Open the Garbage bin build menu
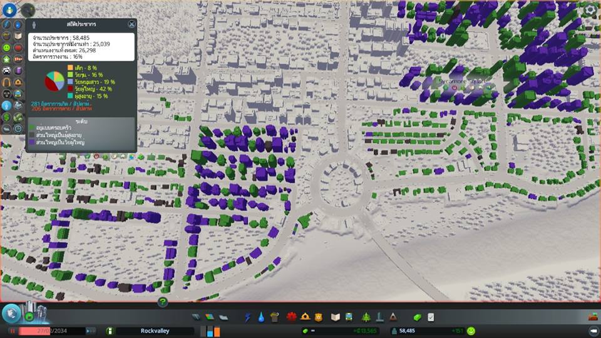The image size is (601, 338). click(x=274, y=317)
